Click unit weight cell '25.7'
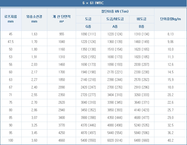Screen dimensions: 187x145 pos(170,110)
